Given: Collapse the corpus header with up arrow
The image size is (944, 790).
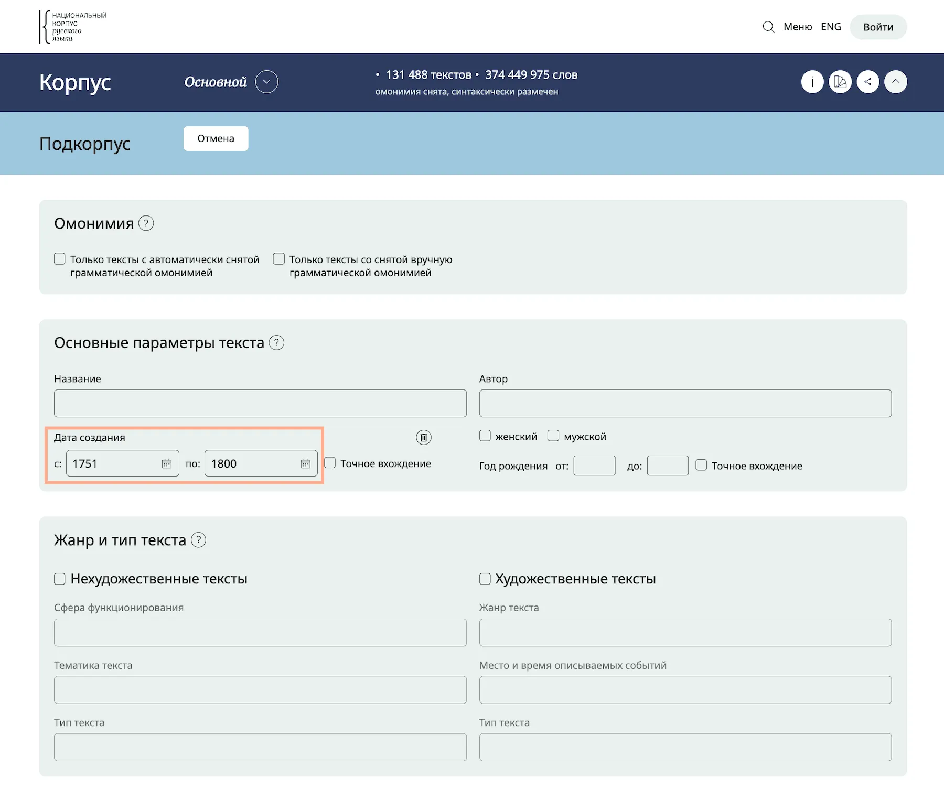Looking at the screenshot, I should (x=896, y=82).
